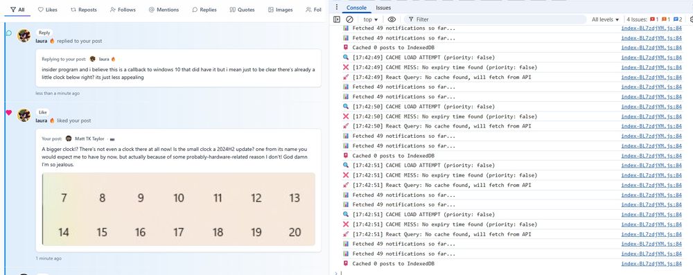The image size is (693, 275).
Task: Open the top JavaScript context dropdown
Action: pyautogui.click(x=370, y=19)
